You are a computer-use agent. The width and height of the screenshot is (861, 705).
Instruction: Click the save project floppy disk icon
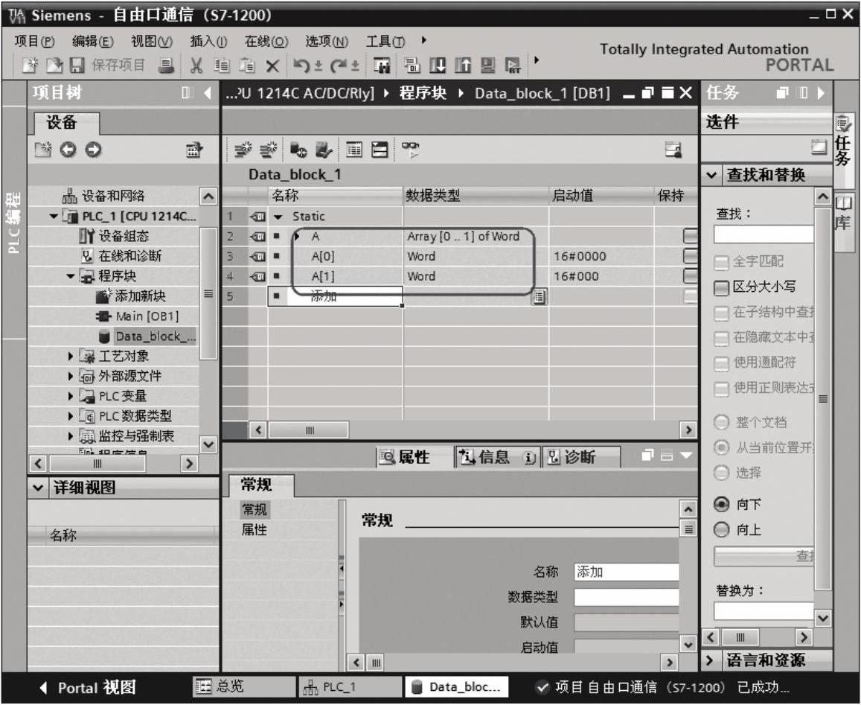point(77,66)
